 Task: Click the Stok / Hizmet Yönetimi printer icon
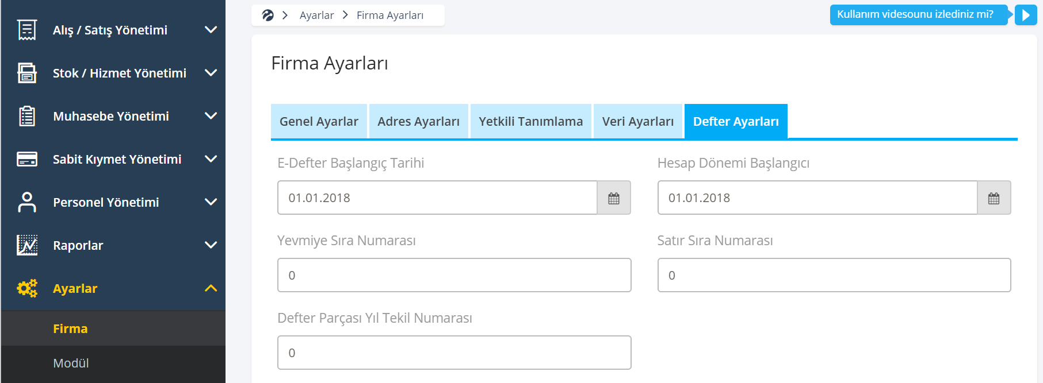[27, 73]
